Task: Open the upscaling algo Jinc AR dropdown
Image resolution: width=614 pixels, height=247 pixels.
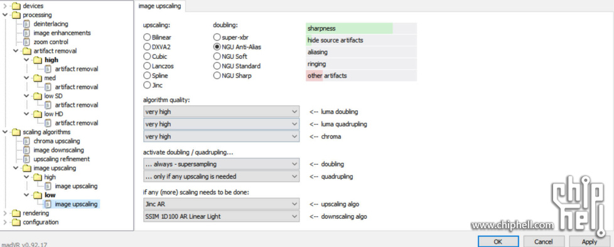Action: point(221,204)
